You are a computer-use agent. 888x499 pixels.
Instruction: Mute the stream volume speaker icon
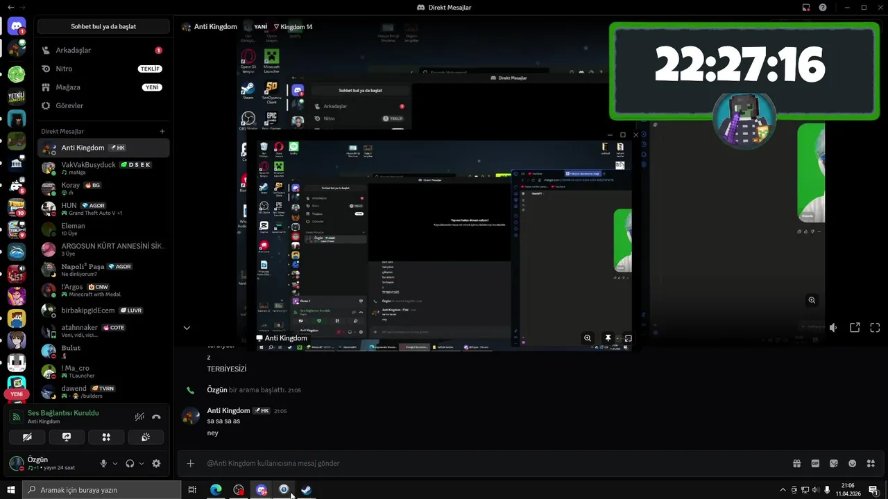pyautogui.click(x=833, y=327)
